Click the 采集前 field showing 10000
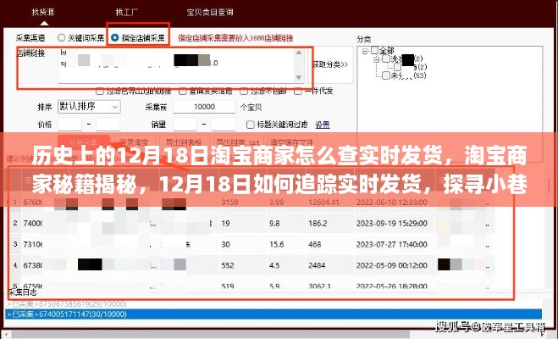The height and width of the screenshot is (339, 558). [204, 107]
